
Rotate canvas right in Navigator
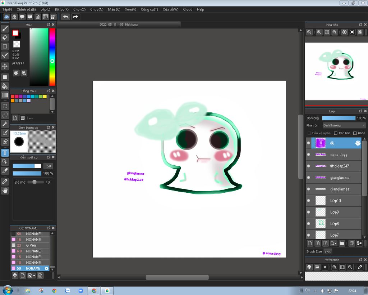pyautogui.click(x=360, y=32)
